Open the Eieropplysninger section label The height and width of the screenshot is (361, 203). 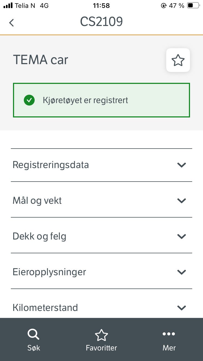coord(49,272)
